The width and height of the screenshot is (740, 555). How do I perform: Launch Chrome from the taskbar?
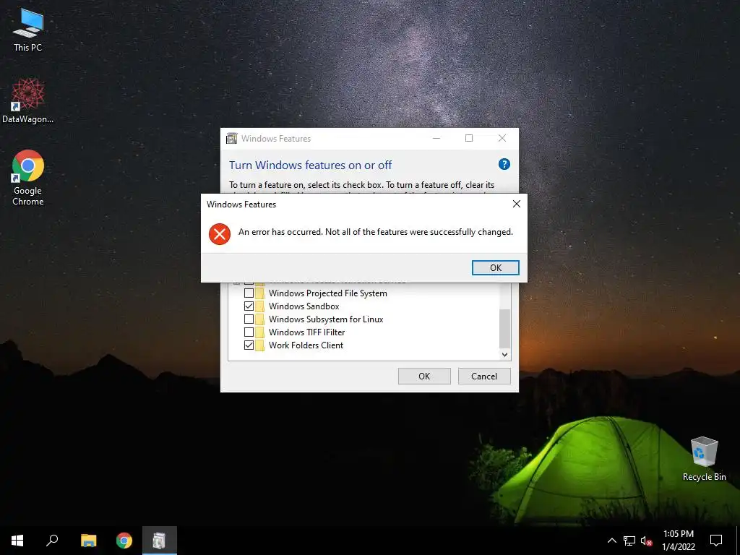pos(124,541)
